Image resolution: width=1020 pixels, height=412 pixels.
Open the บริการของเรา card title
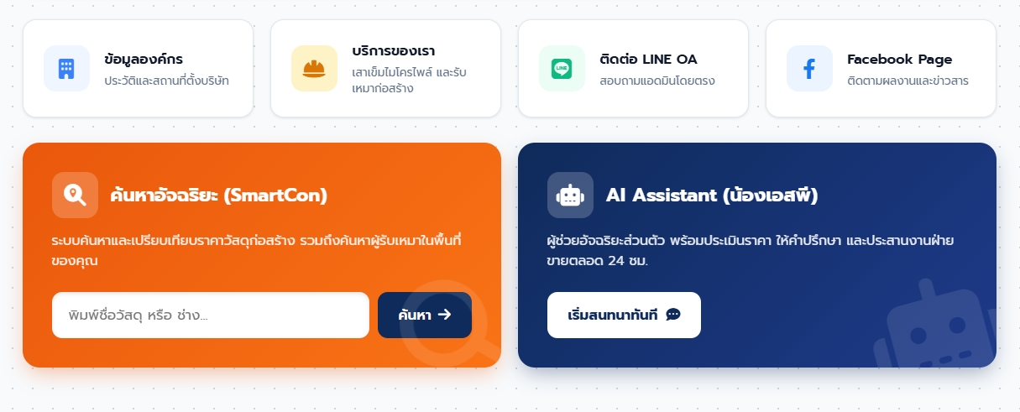point(394,50)
